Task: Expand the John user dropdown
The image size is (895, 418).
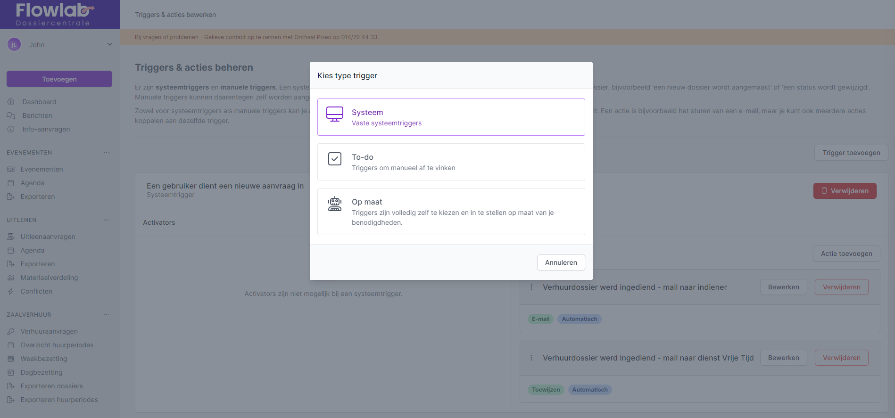Action: pos(109,45)
